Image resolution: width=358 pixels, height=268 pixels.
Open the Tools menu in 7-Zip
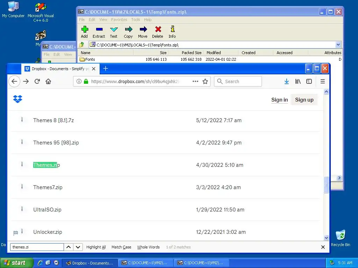[x=135, y=20]
